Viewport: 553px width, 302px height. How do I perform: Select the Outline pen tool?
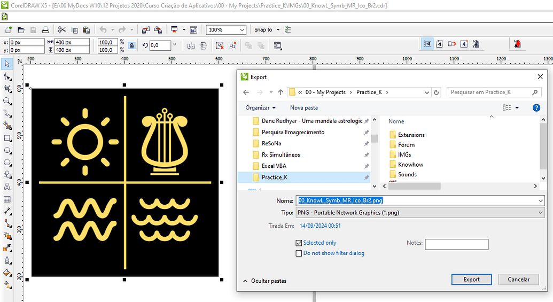point(7,260)
